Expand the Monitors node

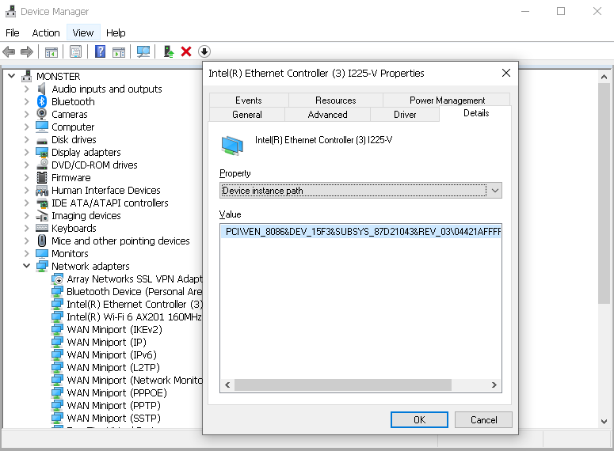26,253
